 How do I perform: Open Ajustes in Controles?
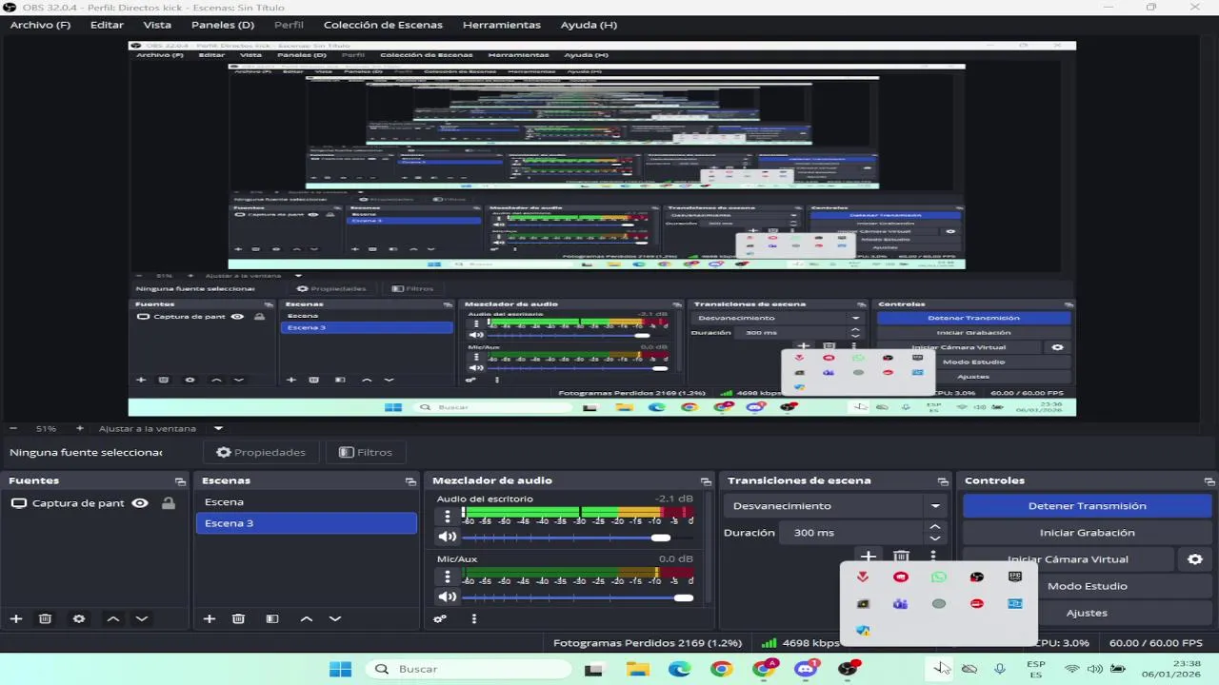(x=1087, y=613)
